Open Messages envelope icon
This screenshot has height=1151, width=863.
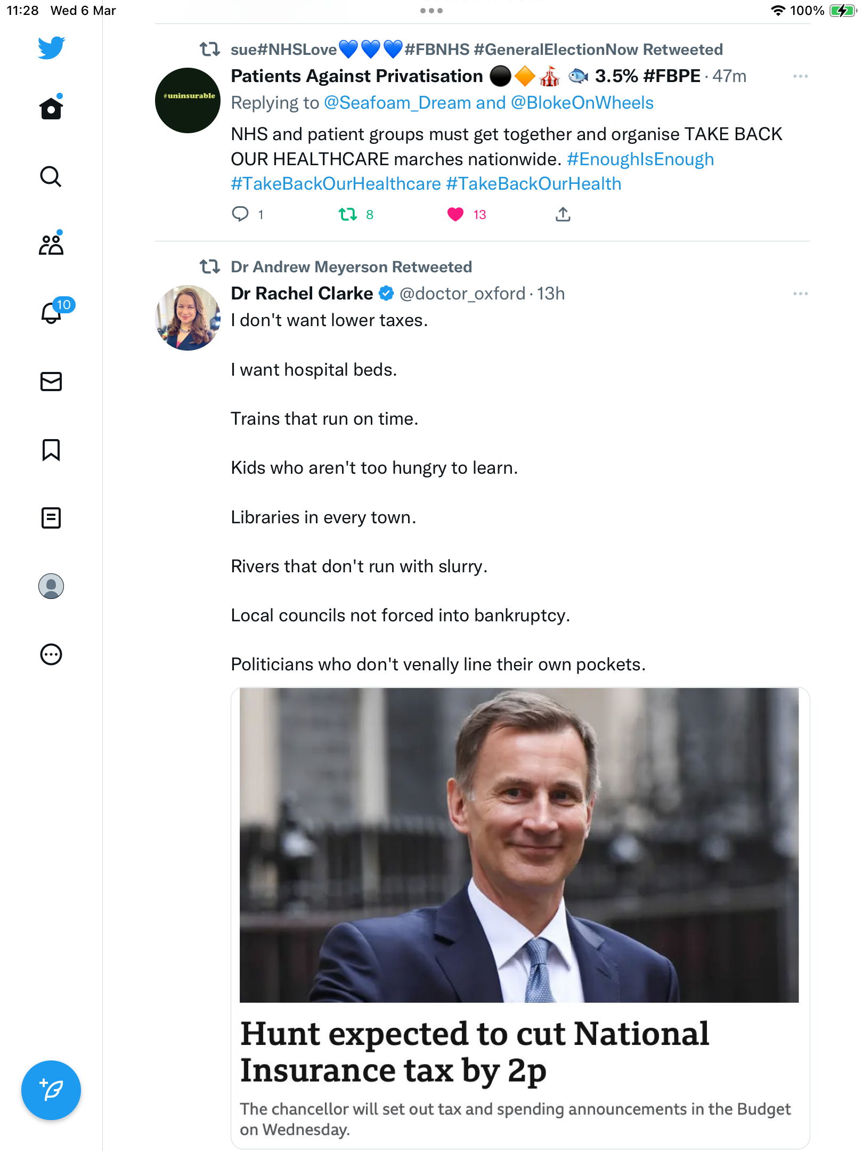tap(51, 381)
